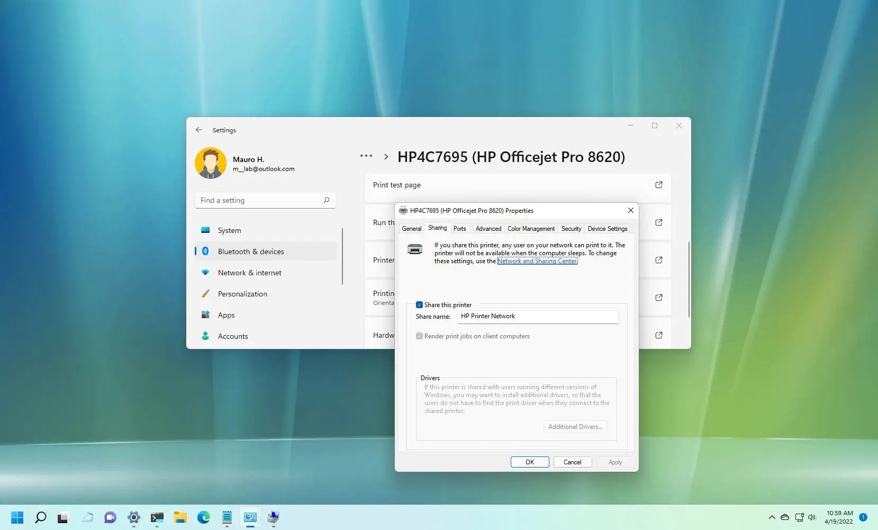Launch Microsoft Edge from the taskbar
This screenshot has height=530, width=878.
pos(203,518)
